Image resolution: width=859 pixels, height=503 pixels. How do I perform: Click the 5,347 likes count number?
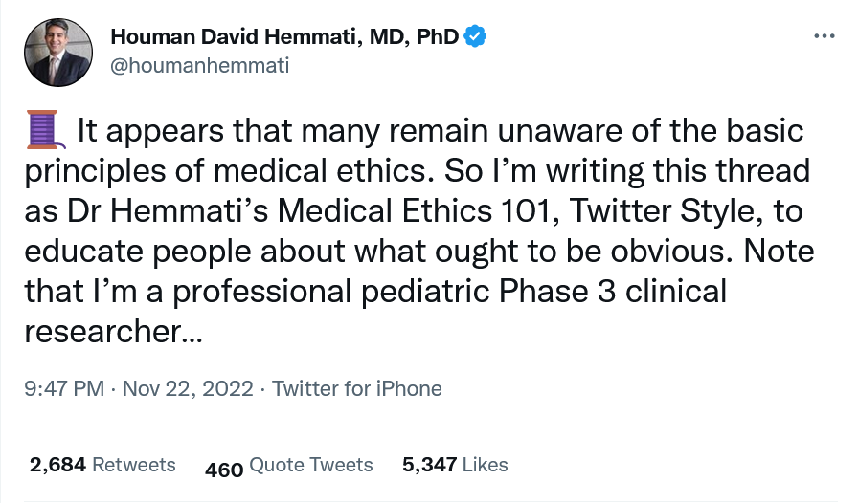[x=429, y=465]
